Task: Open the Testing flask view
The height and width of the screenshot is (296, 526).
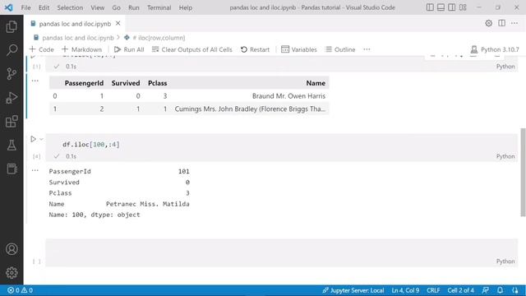Action: pyautogui.click(x=12, y=145)
